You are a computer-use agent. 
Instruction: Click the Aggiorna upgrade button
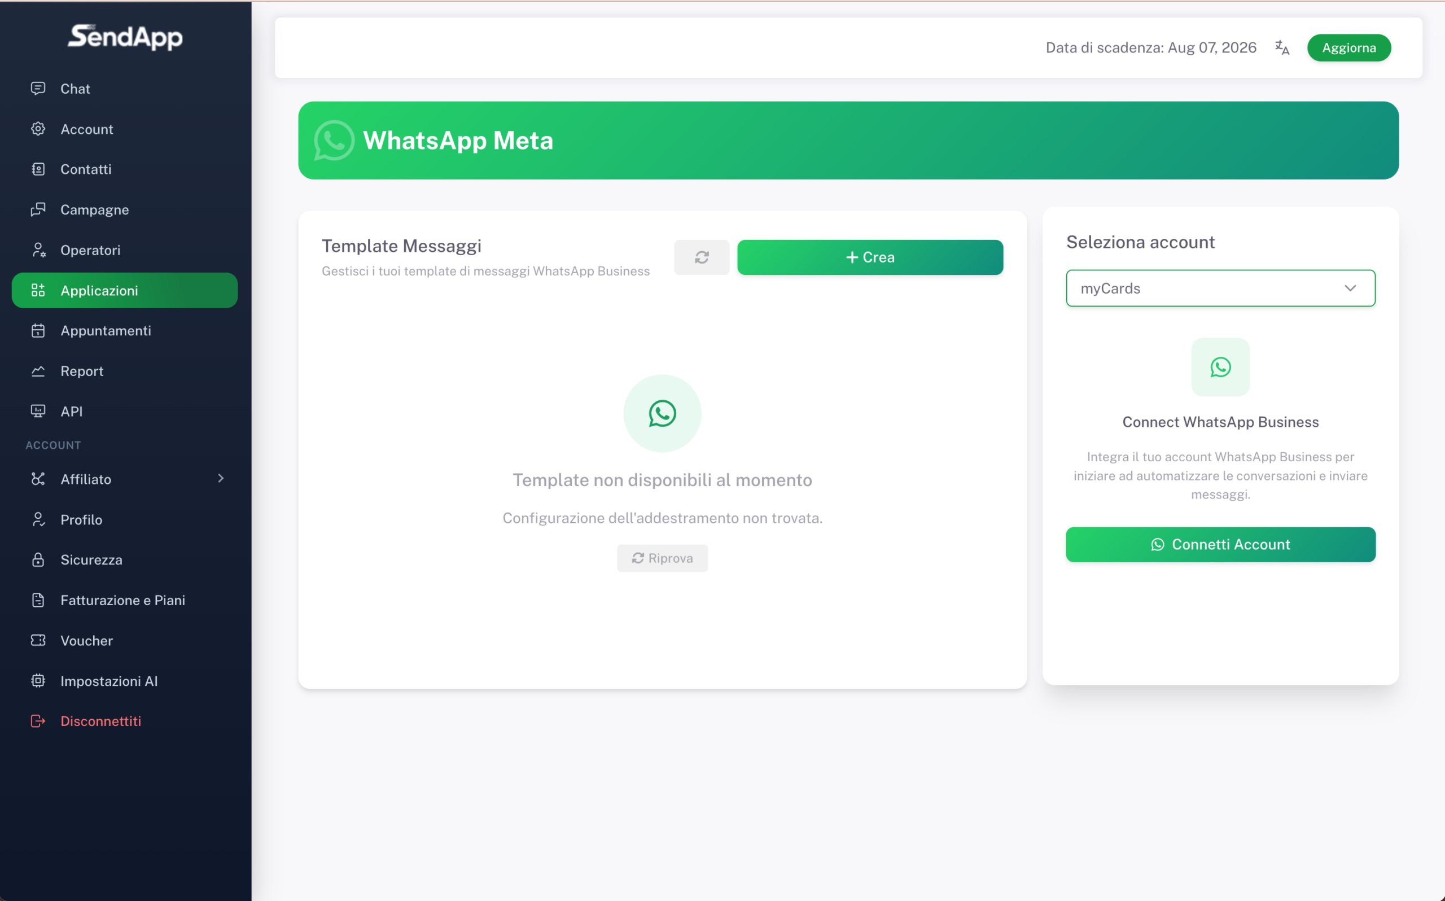pos(1348,47)
